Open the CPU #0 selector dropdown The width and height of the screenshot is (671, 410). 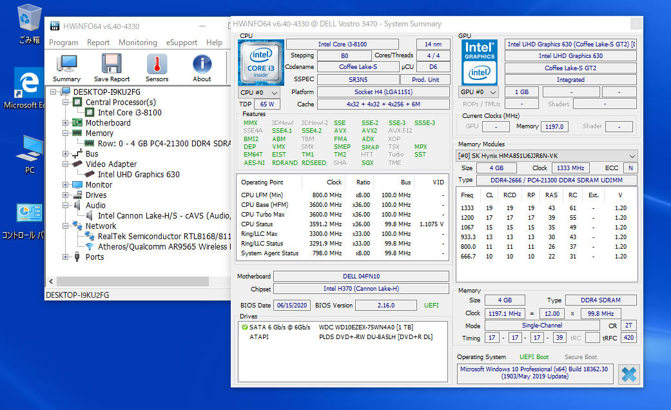pos(258,92)
